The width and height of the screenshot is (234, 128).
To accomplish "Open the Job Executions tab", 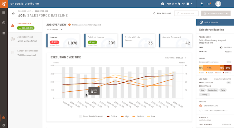I will [x=25, y=39].
